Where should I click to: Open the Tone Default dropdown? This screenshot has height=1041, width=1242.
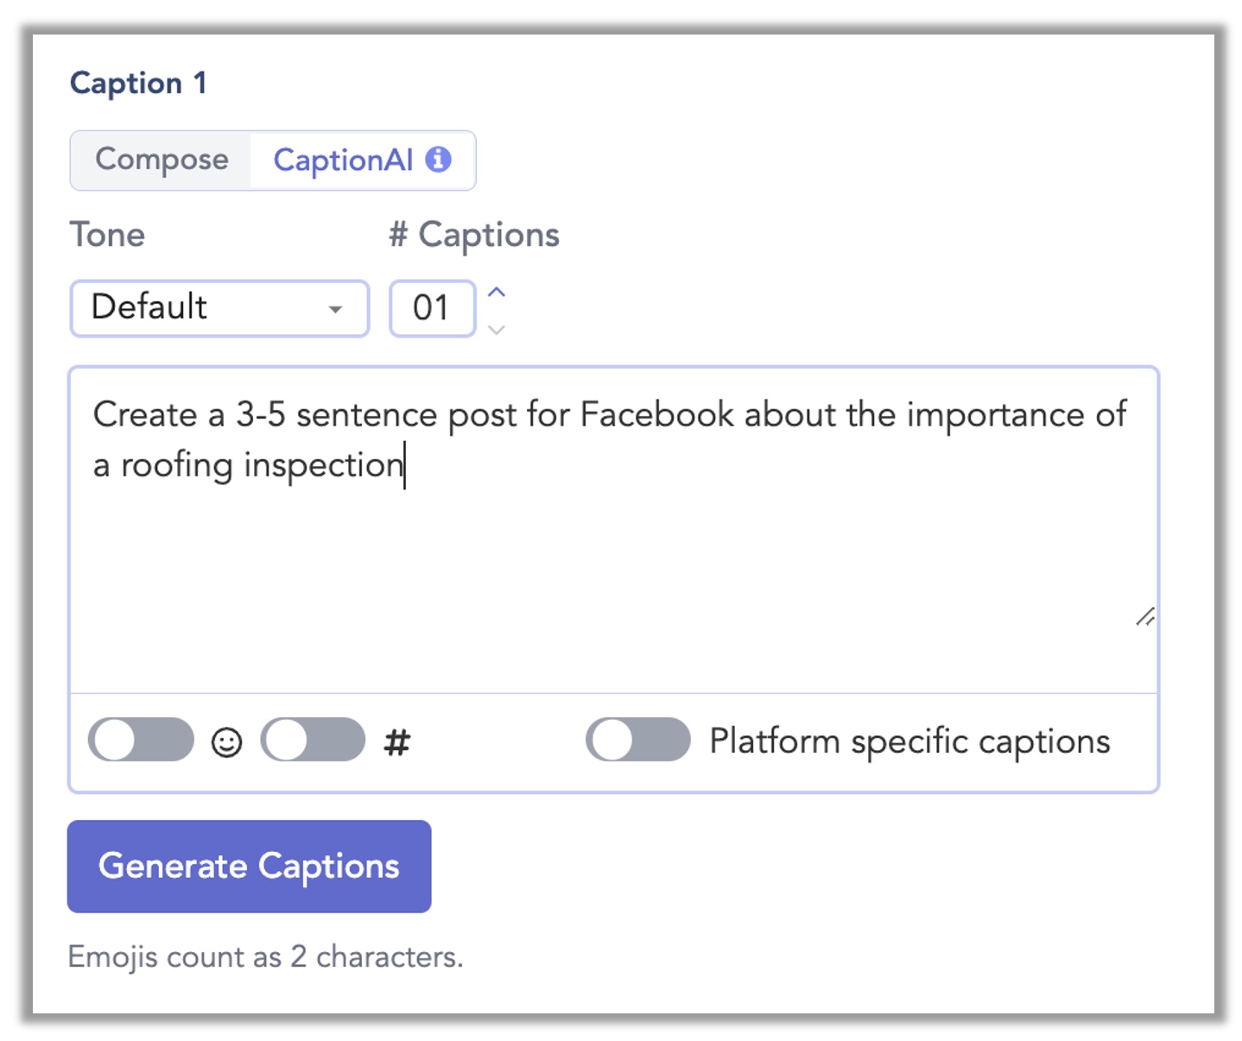219,308
